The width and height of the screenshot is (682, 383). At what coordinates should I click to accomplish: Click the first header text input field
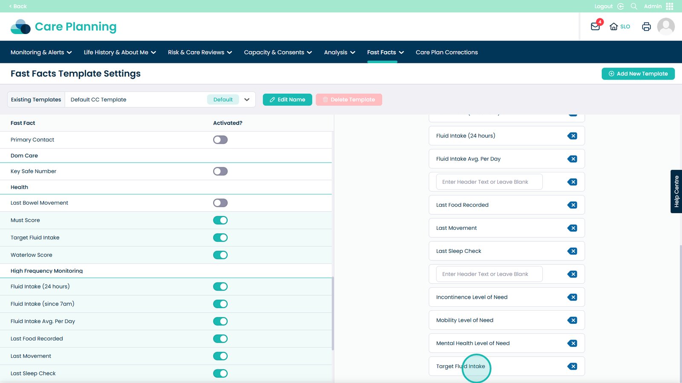[x=489, y=182]
